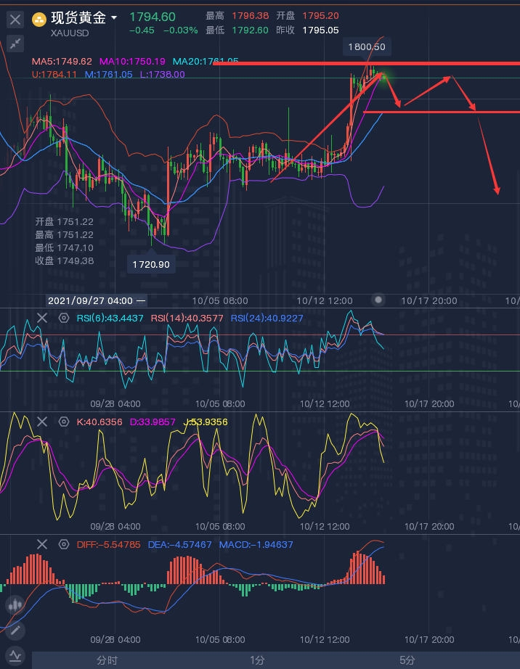This screenshot has width=520, height=669.
Task: Select the candlestick chart type icon
Action: coord(15,605)
